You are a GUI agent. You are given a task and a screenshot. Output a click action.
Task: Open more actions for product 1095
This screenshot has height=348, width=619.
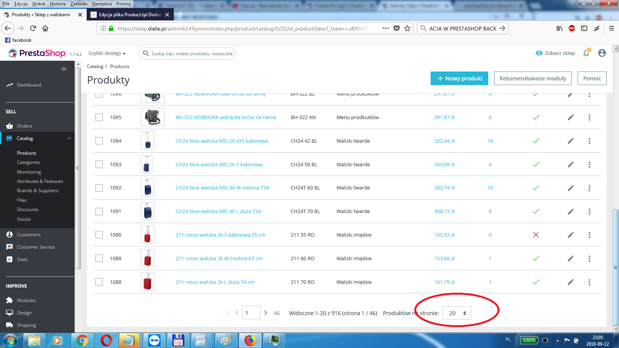point(590,118)
